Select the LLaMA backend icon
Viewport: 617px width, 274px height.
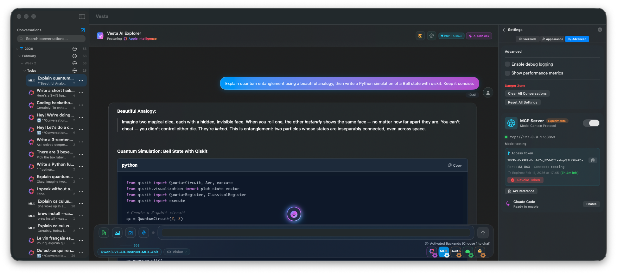(455, 252)
